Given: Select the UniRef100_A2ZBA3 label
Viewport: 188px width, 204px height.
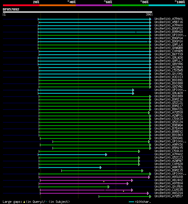Looking at the screenshot, I should pyautogui.click(x=169, y=67).
